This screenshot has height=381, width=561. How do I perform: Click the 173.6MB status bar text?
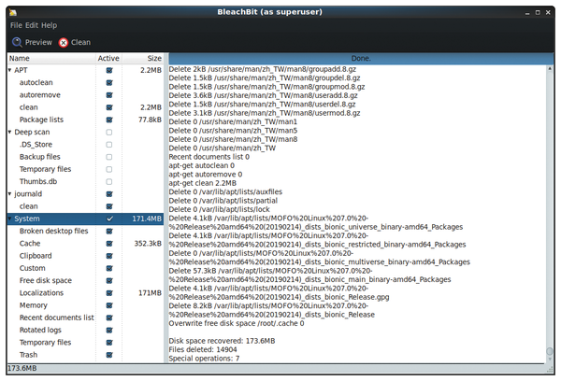[22, 368]
